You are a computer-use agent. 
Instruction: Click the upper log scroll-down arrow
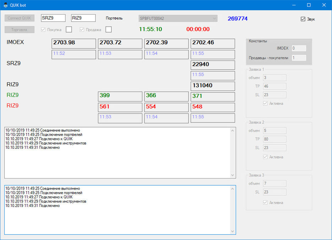pos(233,175)
